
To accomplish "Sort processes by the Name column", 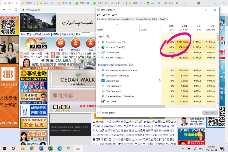I will coord(118,28).
